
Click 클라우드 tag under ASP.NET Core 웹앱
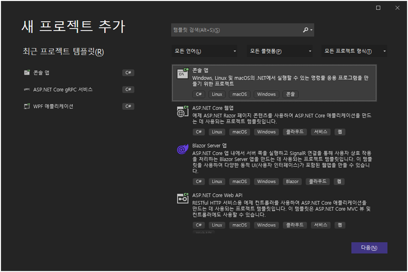tap(295, 132)
